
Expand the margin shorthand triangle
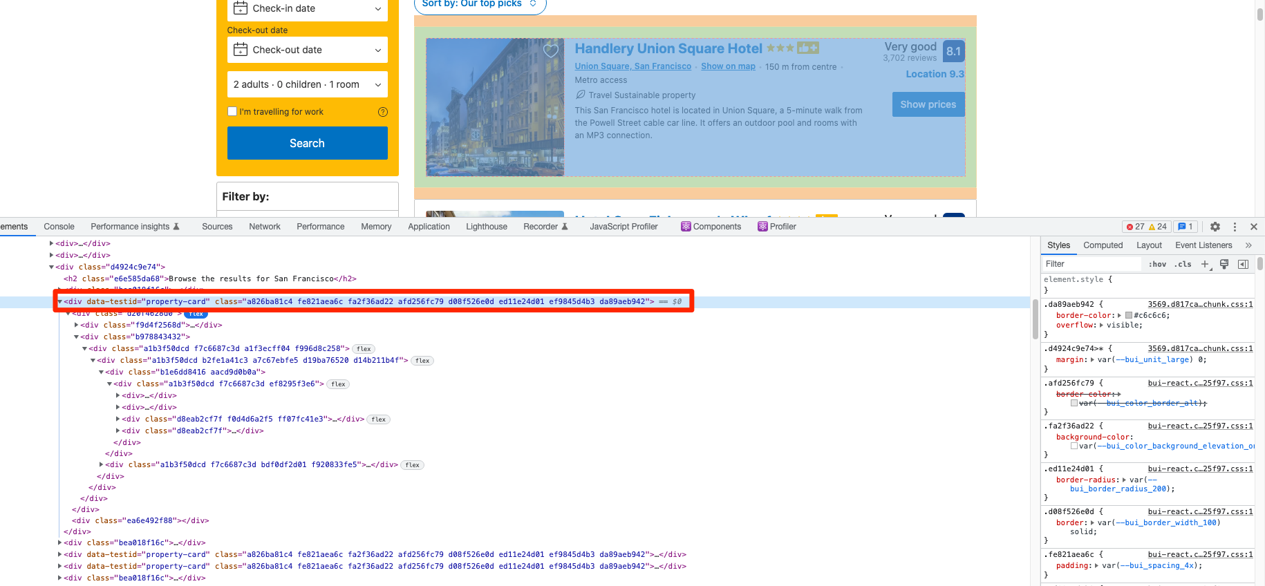pos(1093,359)
